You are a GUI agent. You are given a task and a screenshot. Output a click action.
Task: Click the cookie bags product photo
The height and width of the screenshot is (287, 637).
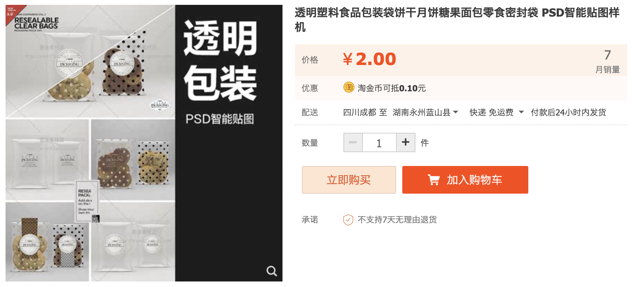(90, 143)
